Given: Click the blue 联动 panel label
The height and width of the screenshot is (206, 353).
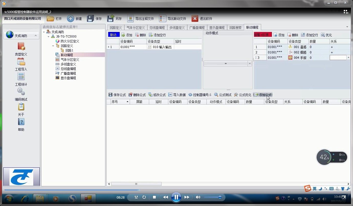Looking at the screenshot, I should point(114,35).
